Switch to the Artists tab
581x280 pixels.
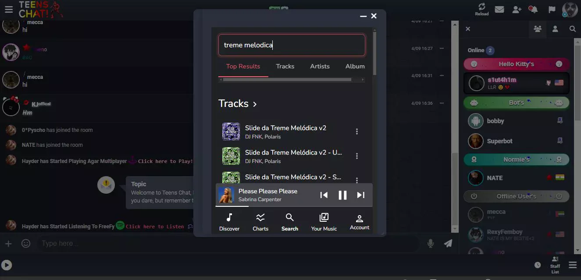[320, 67]
